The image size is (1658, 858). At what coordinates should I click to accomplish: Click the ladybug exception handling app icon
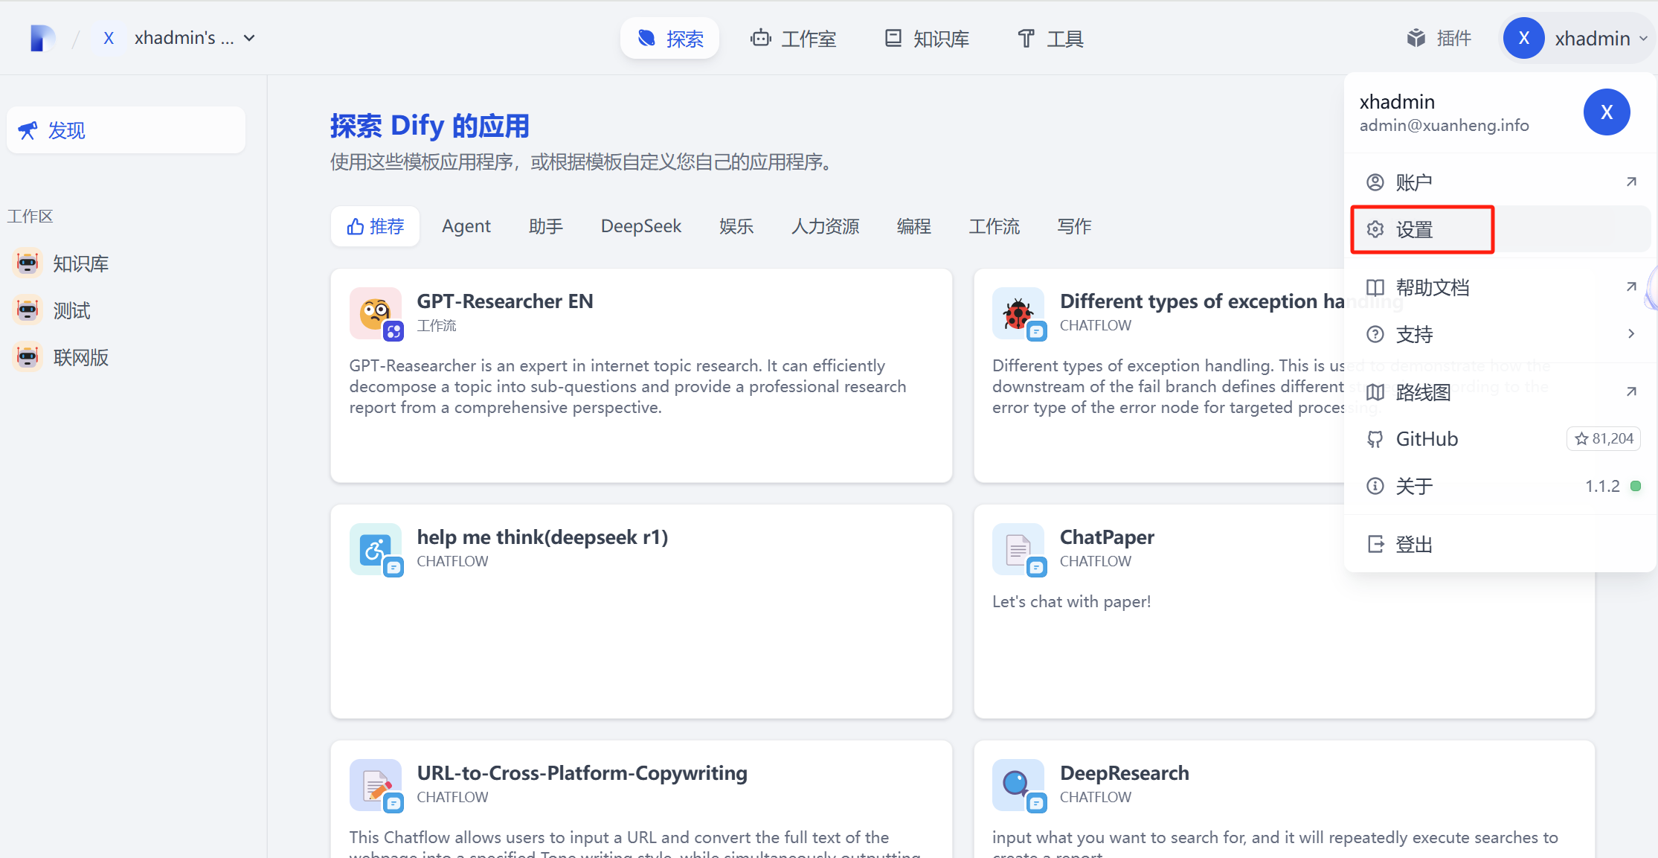pos(1018,313)
